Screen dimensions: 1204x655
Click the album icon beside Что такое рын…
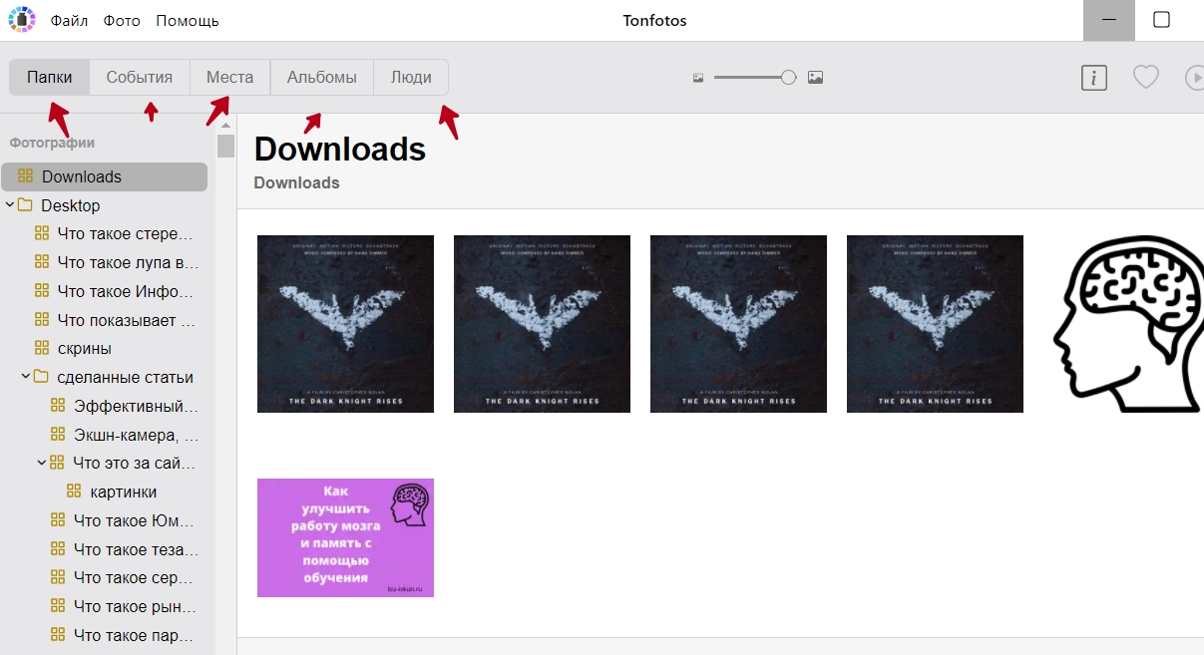coord(58,606)
